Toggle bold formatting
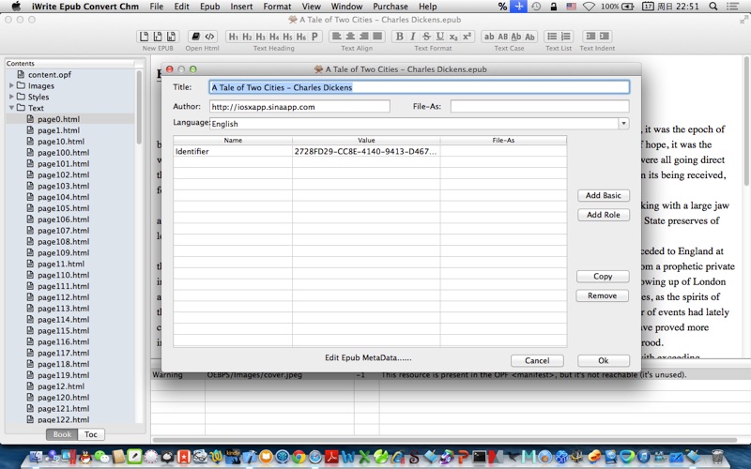This screenshot has width=751, height=469. [400, 37]
